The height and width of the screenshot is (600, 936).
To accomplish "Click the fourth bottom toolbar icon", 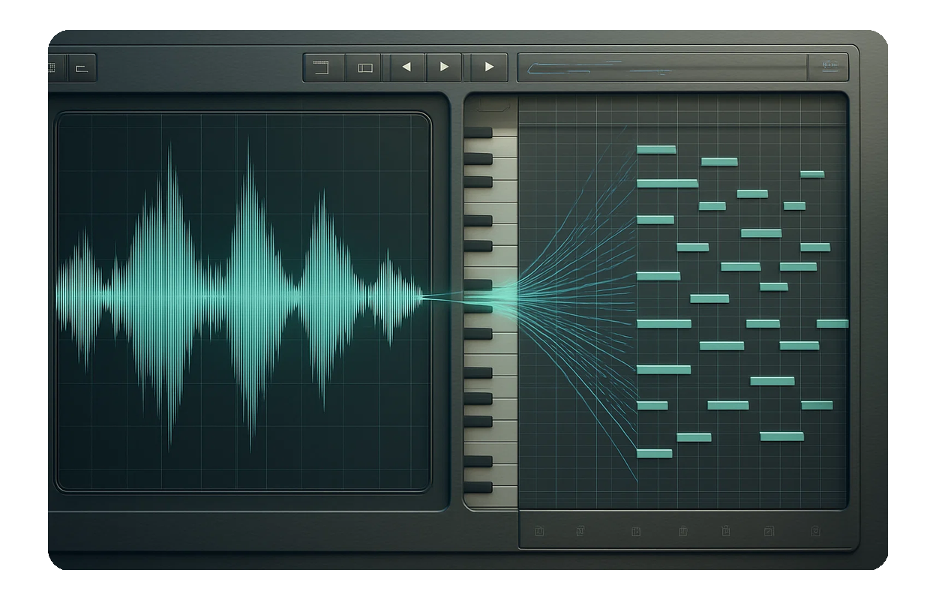I will (x=682, y=532).
